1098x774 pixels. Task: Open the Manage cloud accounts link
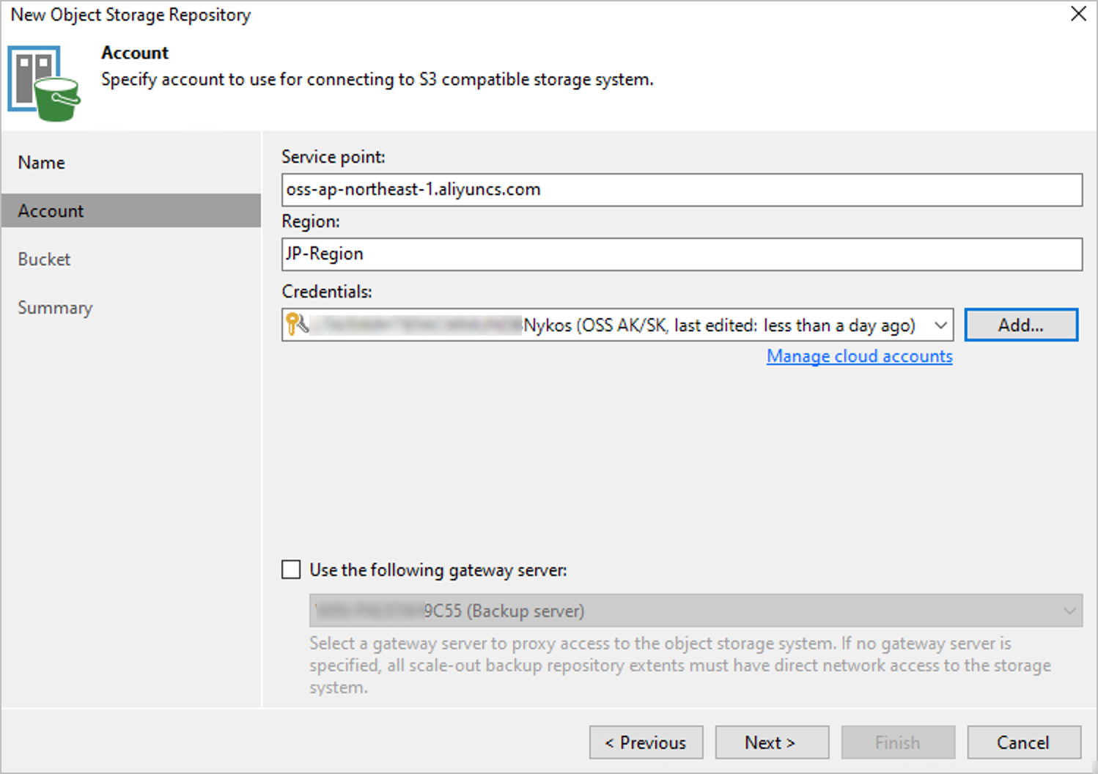[x=860, y=356]
